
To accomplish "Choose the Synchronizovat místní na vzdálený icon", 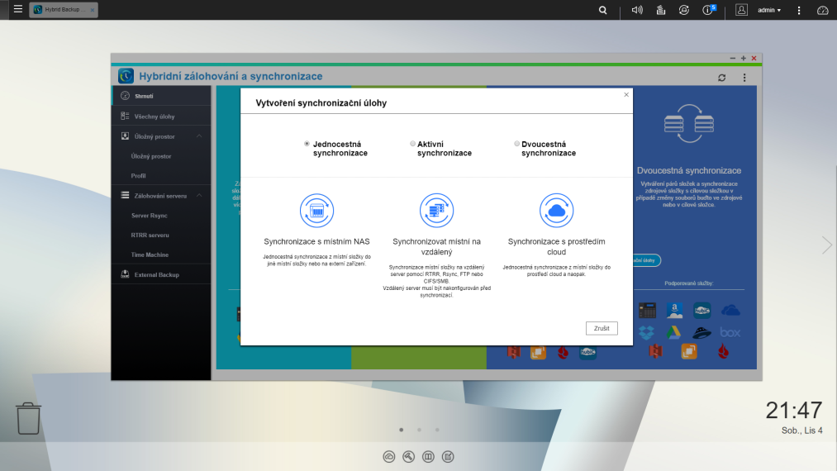I will [x=436, y=211].
